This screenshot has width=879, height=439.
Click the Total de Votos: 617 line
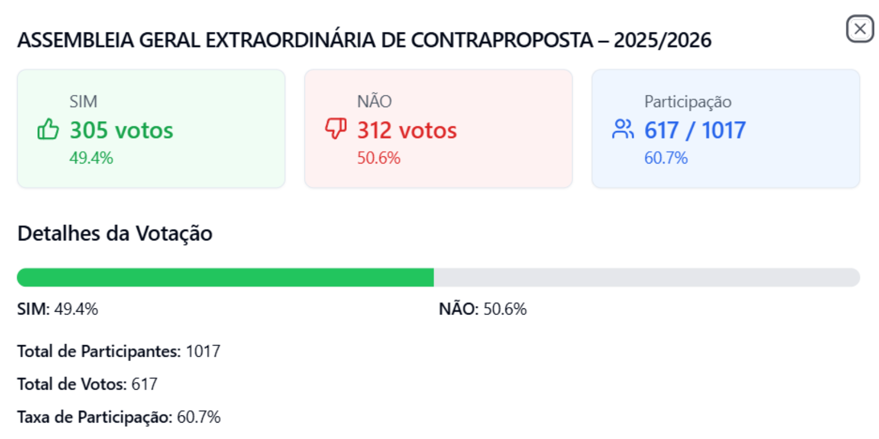pyautogui.click(x=87, y=384)
